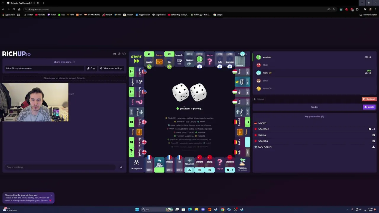Click the red Bankrupt button
The image size is (379, 213).
tap(369, 99)
